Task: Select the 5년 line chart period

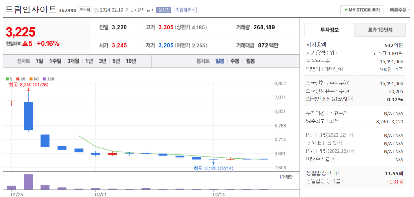Action: [x=116, y=61]
